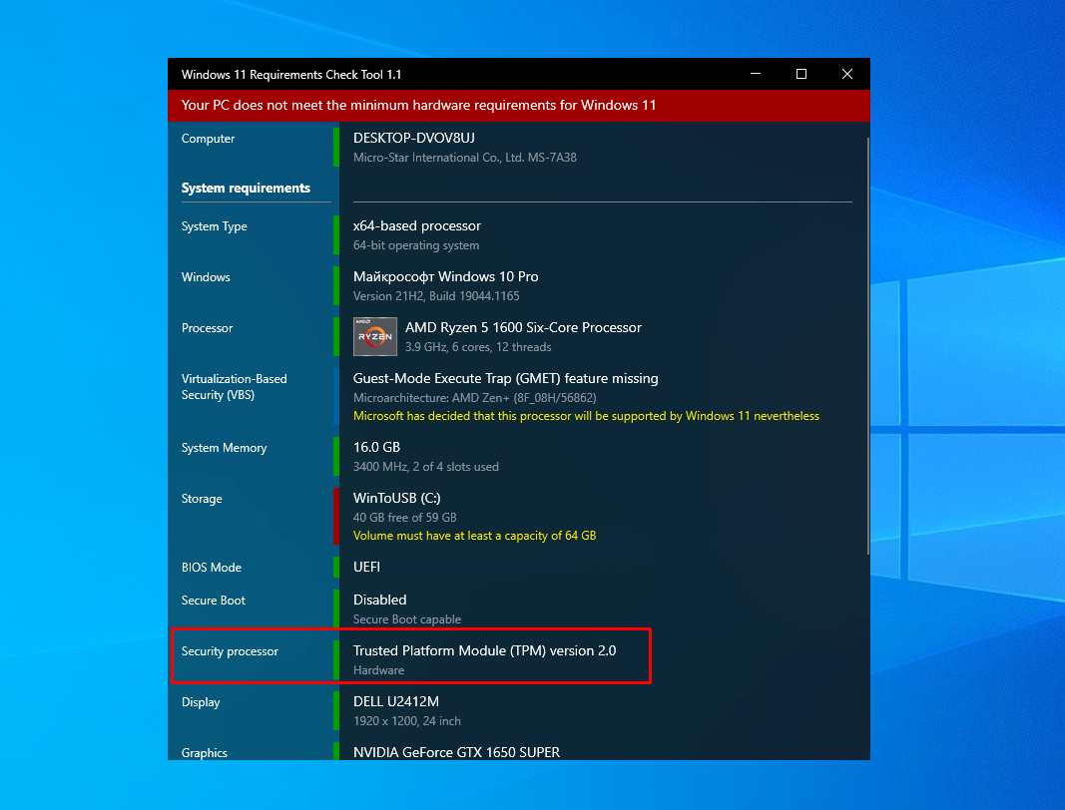Click the green status bar beside Security processor
The image size is (1065, 810).
pos(336,659)
